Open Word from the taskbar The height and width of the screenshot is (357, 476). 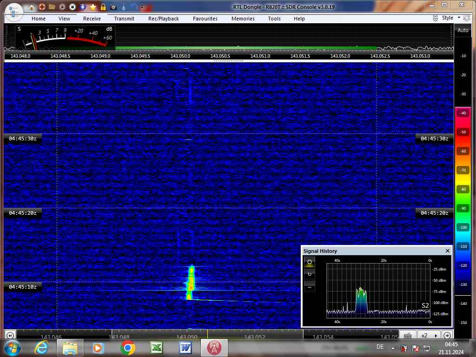click(185, 348)
